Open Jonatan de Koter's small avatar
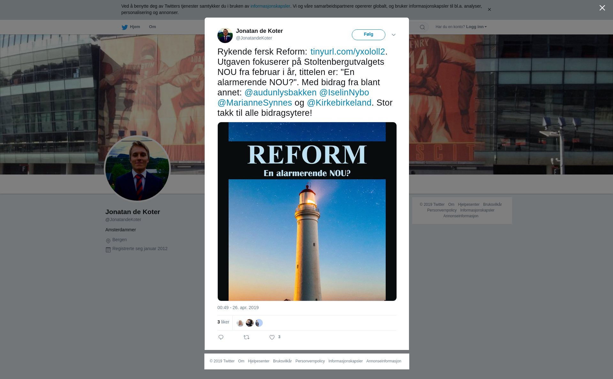 pyautogui.click(x=225, y=35)
